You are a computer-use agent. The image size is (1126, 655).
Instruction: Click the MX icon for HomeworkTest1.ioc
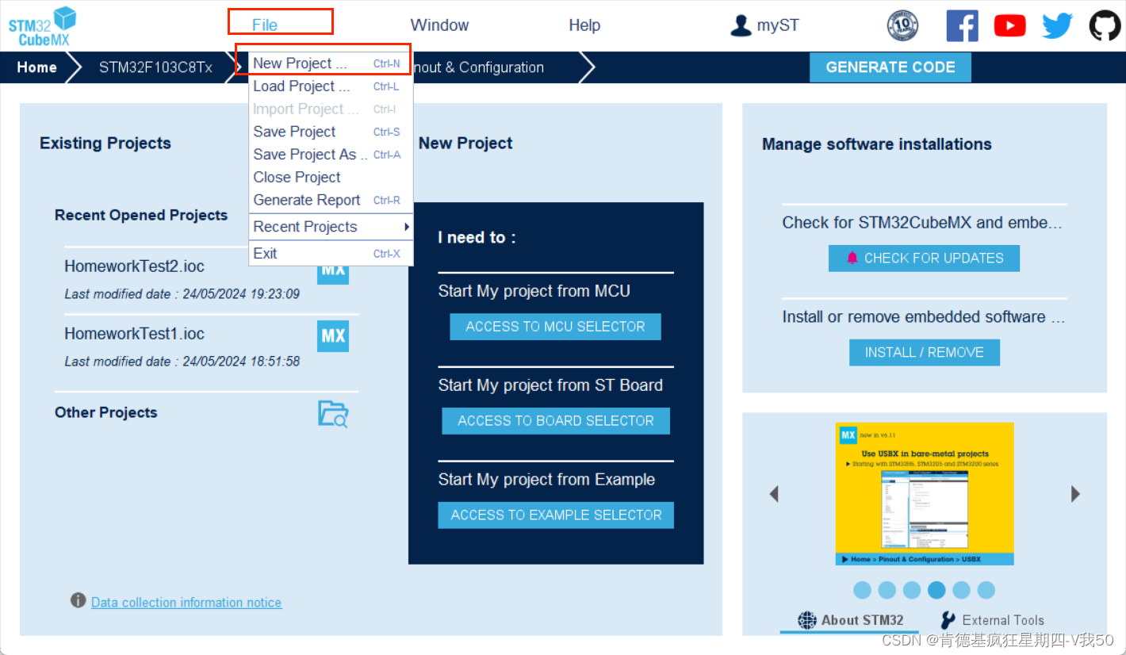coord(333,336)
